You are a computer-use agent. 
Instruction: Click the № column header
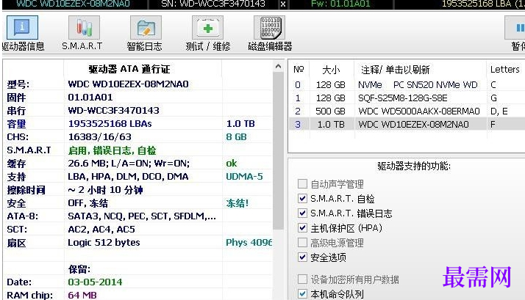299,70
